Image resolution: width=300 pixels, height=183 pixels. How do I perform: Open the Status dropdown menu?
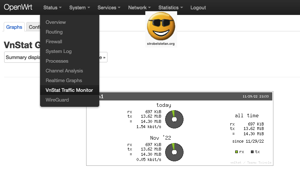coord(52,7)
